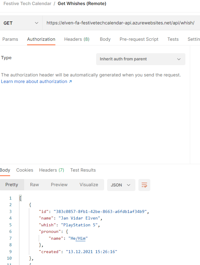The image size is (200, 265).
Task: Click Learn more about authorization link
Action: 36,81
